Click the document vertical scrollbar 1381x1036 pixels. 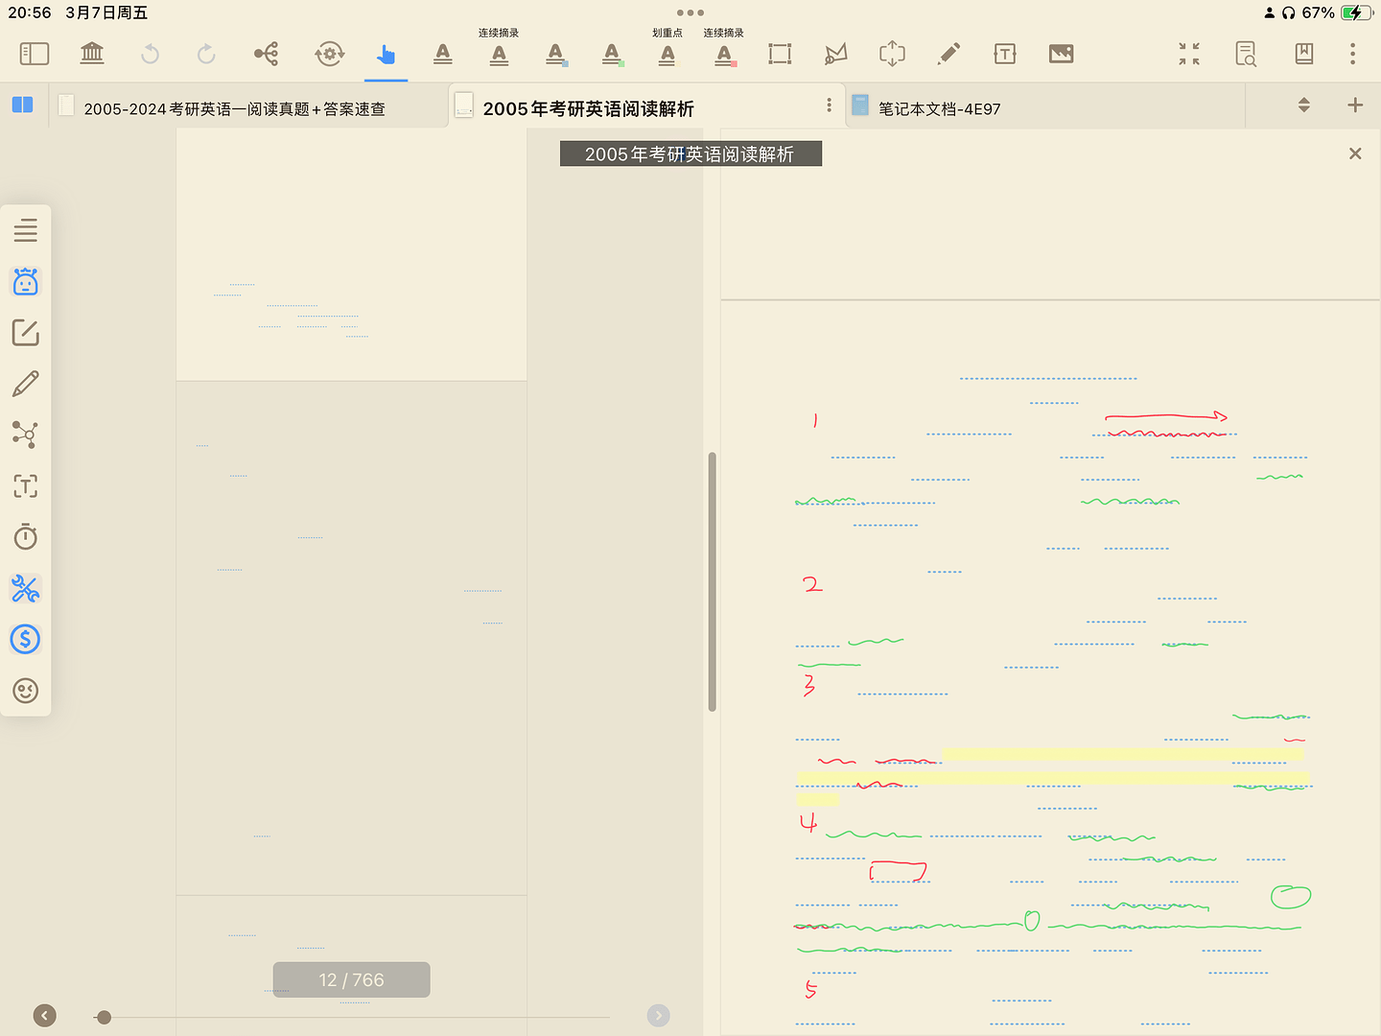tap(713, 581)
